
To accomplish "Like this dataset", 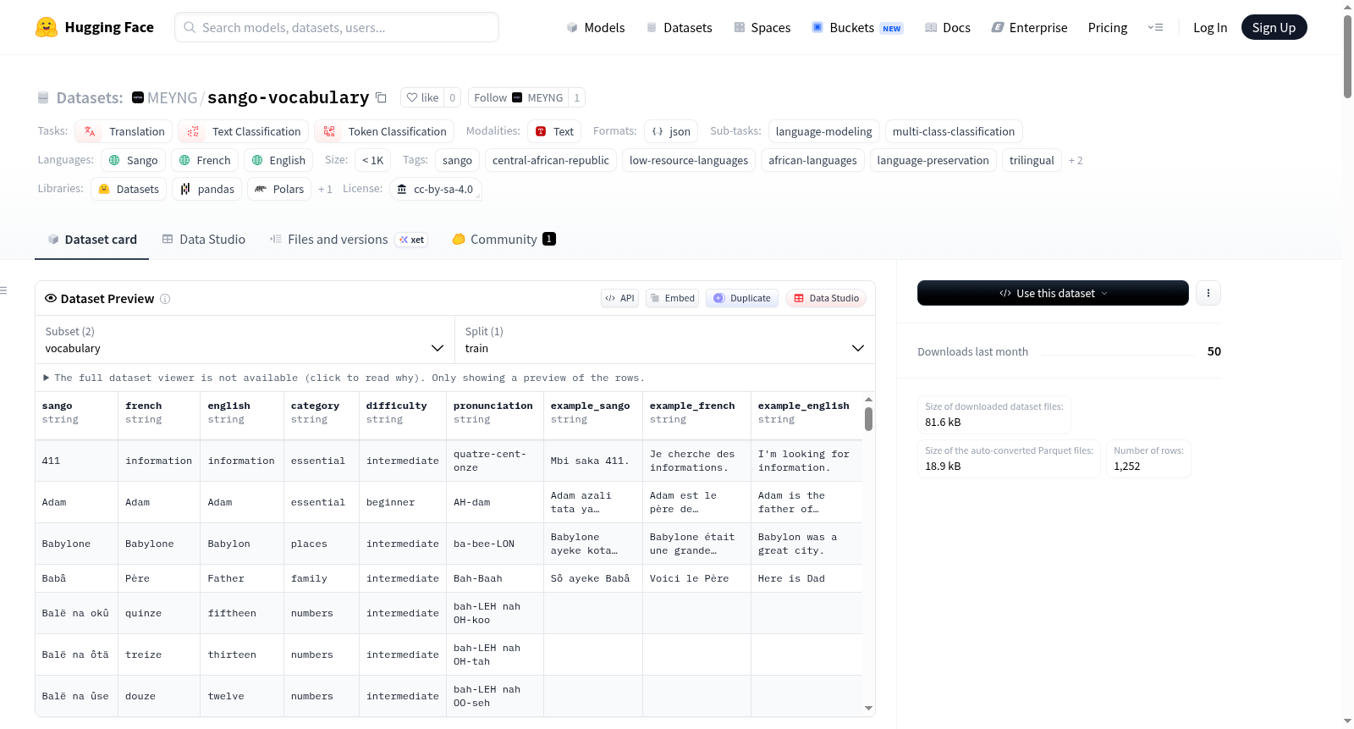I will [x=422, y=97].
